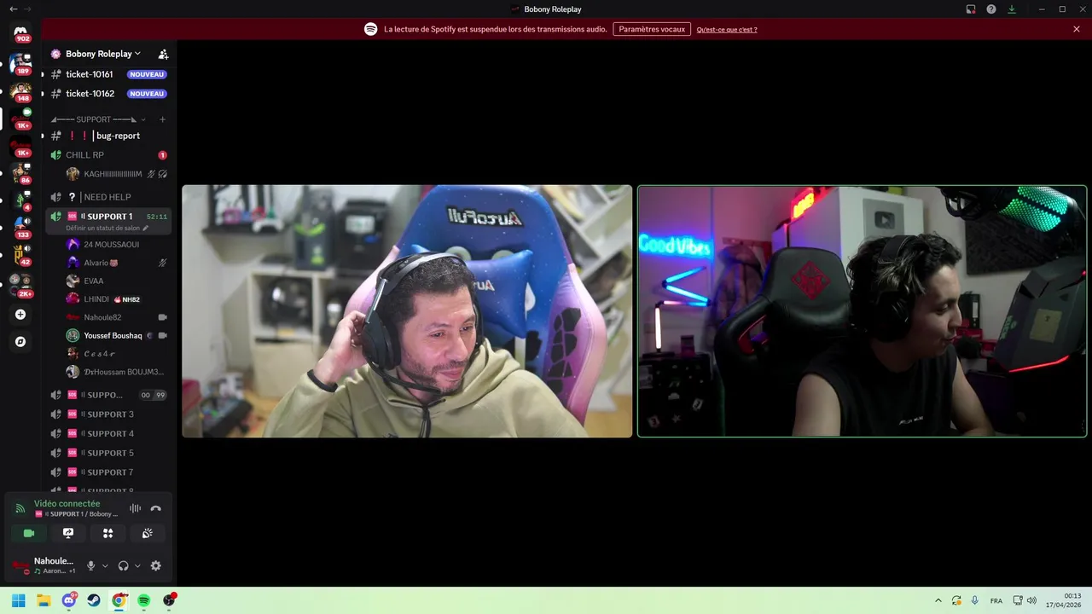1092x614 pixels.
Task: Select user Alvario in voice list
Action: (x=117, y=263)
